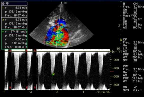Click the third red trigger marker at bottom

pos(35,88)
